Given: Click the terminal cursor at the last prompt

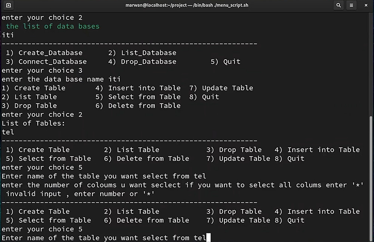Looking at the screenshot, I should (209, 238).
